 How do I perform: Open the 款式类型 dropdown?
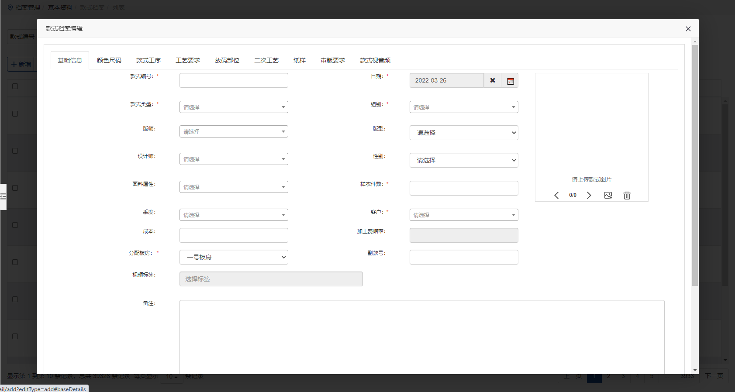[234, 107]
